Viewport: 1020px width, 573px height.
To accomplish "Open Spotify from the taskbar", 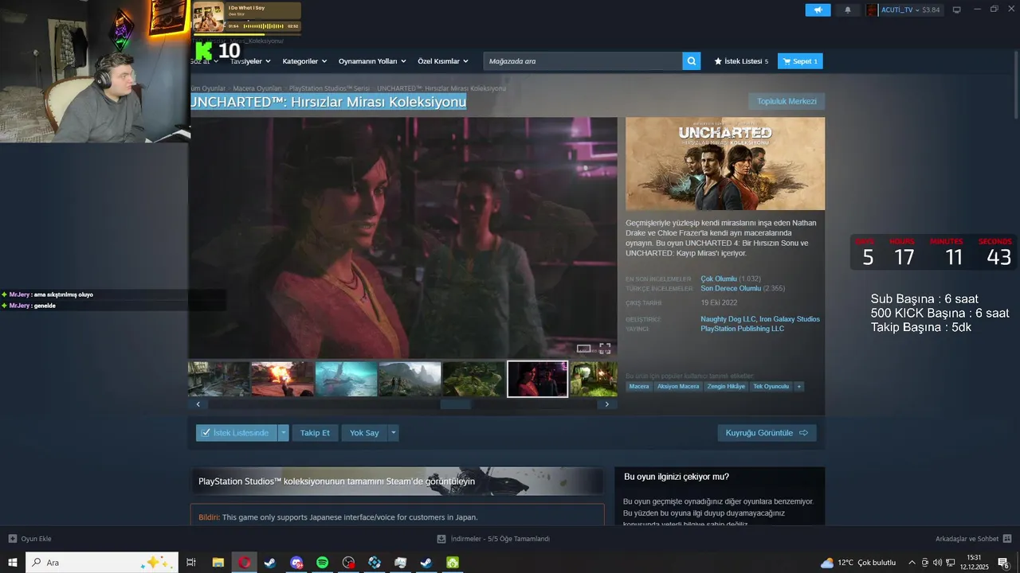I will [323, 563].
